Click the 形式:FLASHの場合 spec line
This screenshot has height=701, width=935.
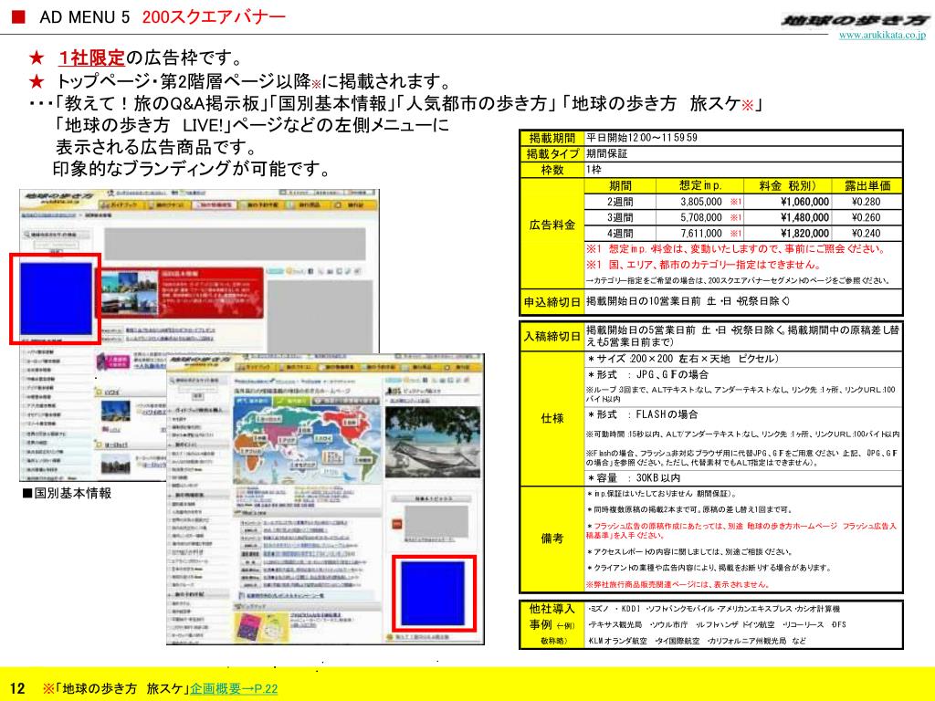(x=643, y=414)
